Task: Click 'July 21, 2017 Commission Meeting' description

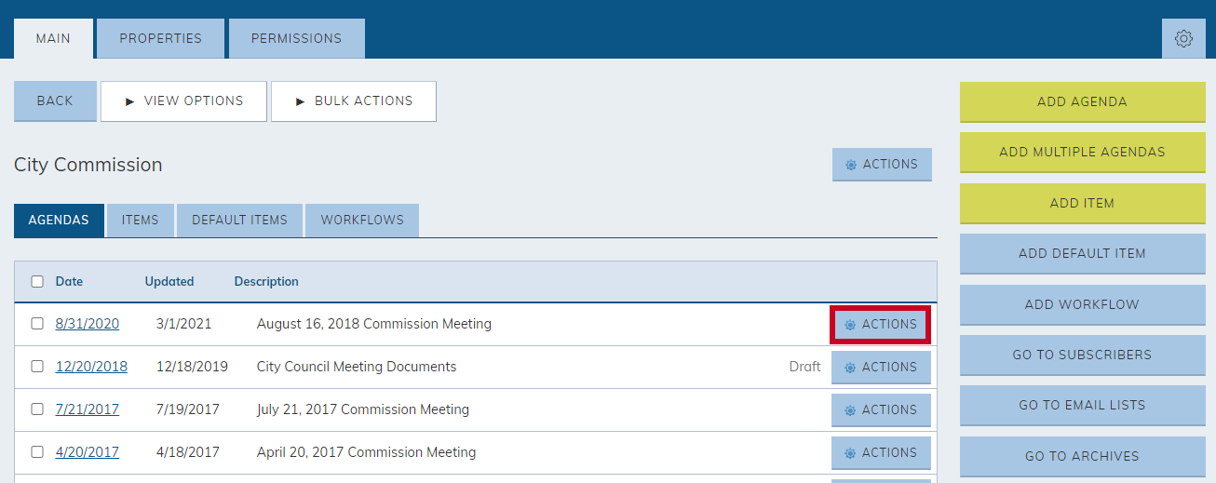Action: pyautogui.click(x=363, y=409)
